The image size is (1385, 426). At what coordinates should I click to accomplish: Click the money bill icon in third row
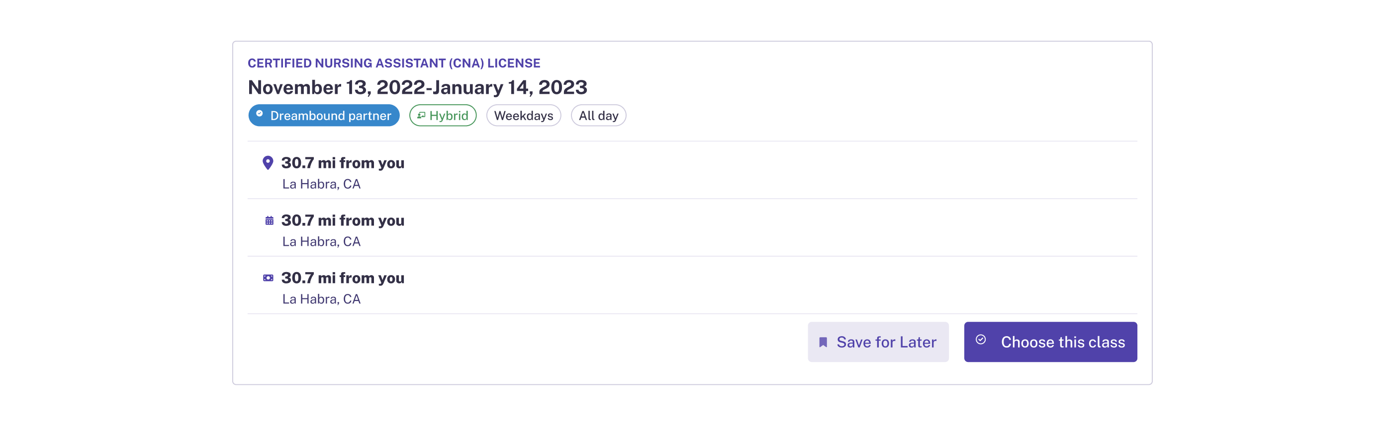pyautogui.click(x=268, y=278)
